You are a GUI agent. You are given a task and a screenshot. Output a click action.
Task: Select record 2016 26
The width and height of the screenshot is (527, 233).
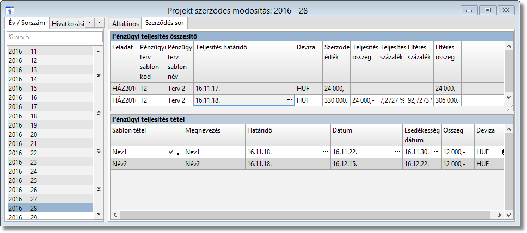pyautogui.click(x=50, y=190)
